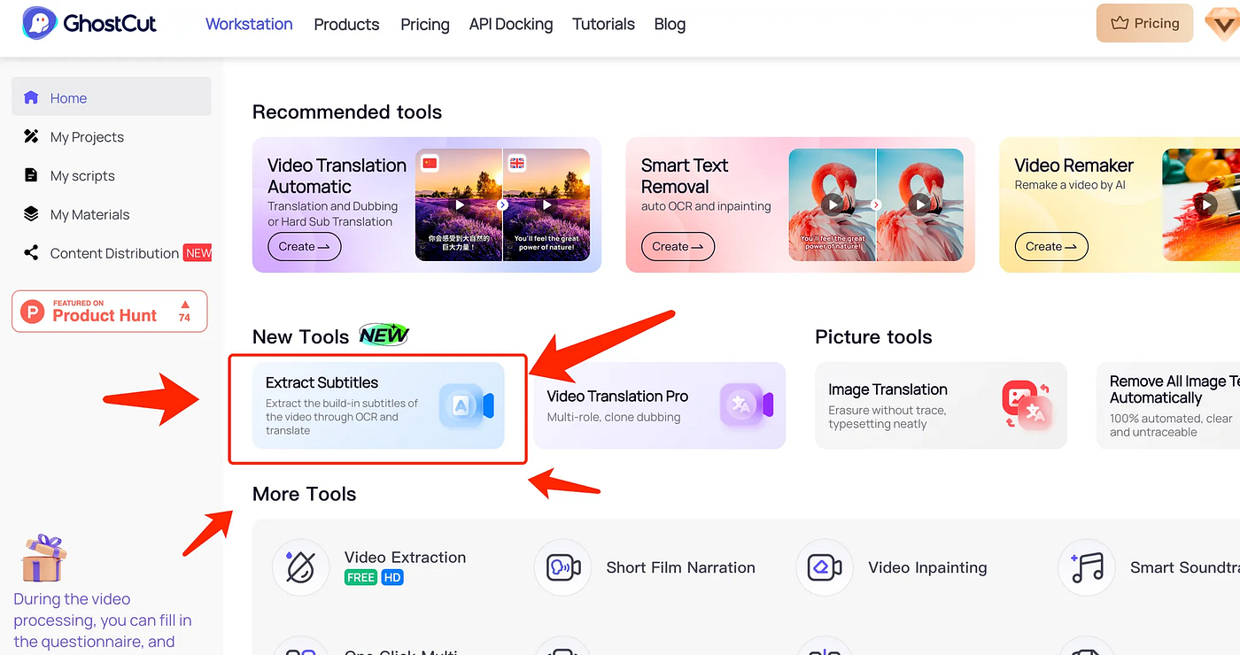
Task: Open Remove All Image Text Automatically card
Action: pos(1168,405)
